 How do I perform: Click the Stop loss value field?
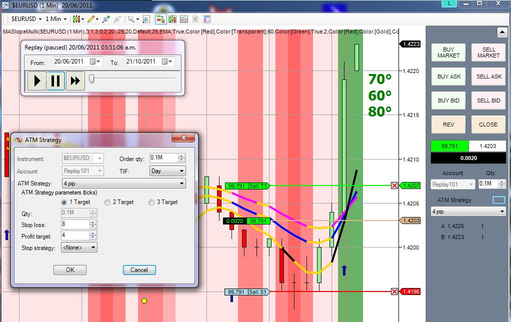[x=75, y=224]
